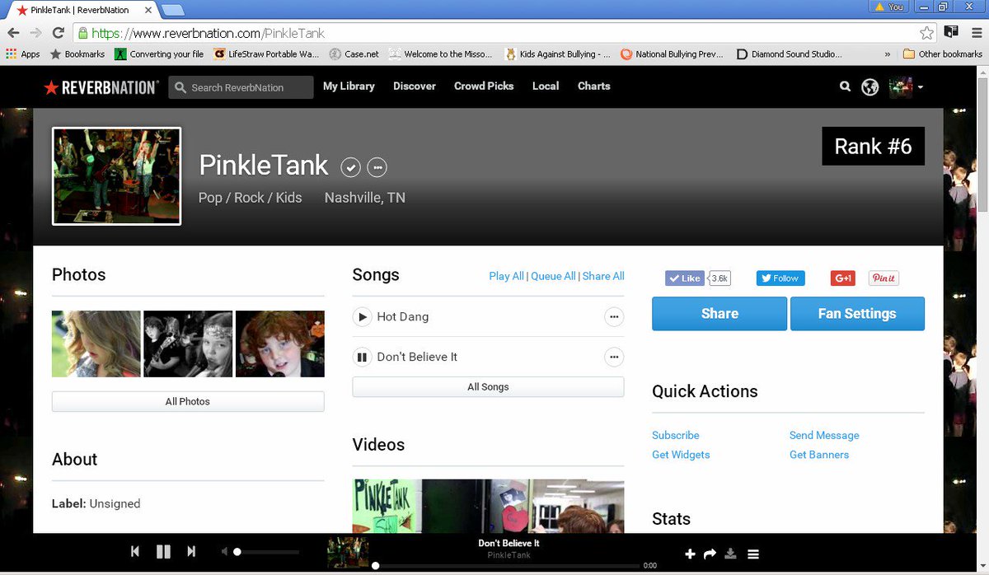Click the song progress bar
The width and height of the screenshot is (989, 575).
coord(507,566)
